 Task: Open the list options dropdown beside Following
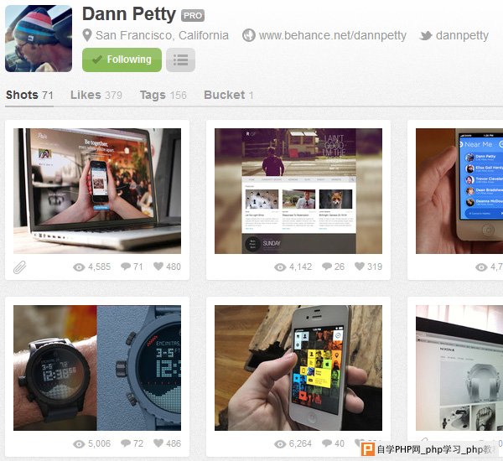180,60
